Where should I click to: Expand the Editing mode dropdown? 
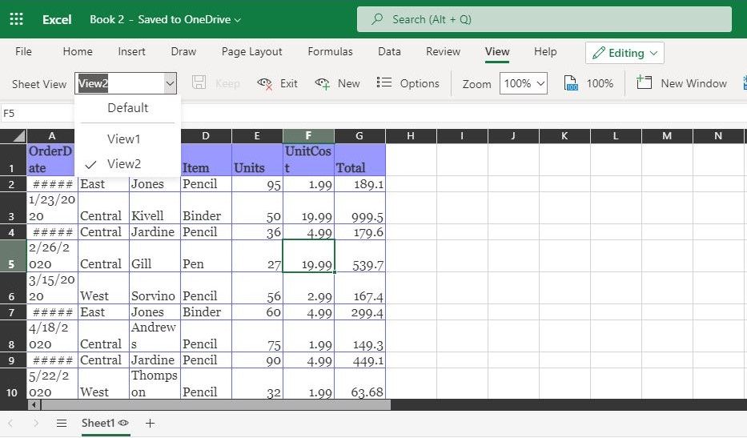(x=653, y=53)
